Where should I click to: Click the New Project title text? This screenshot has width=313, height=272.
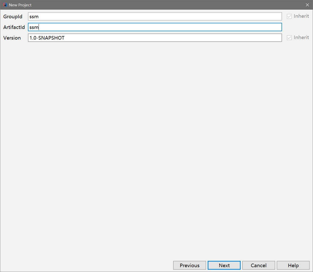tap(20, 5)
